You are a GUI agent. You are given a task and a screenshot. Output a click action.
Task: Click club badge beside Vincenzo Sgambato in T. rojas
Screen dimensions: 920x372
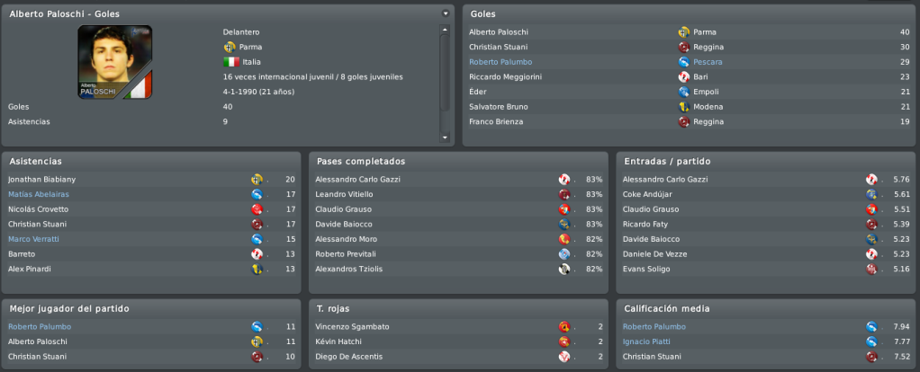[564, 327]
